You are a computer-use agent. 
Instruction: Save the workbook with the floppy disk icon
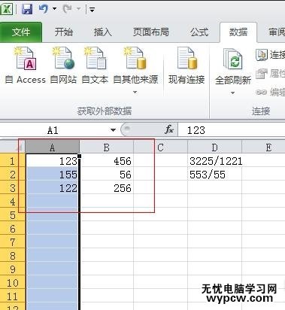pyautogui.click(x=27, y=9)
